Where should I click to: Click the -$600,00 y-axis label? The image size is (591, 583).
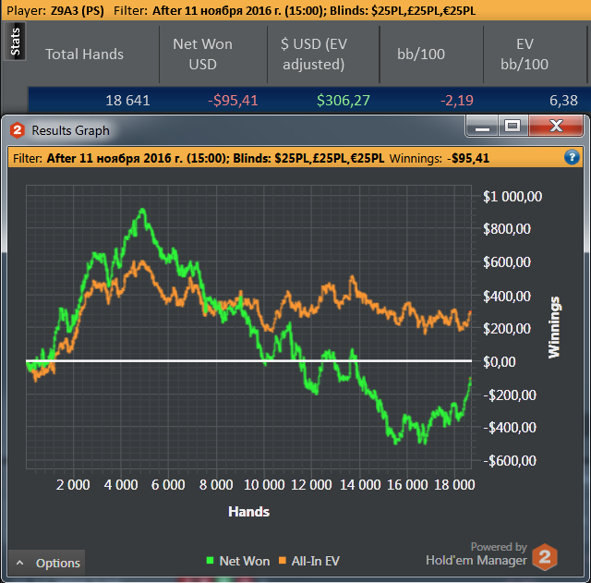(x=510, y=461)
